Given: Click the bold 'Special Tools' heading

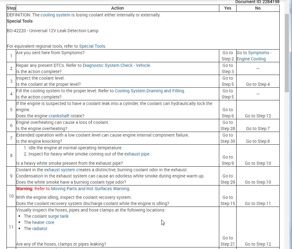Looking at the screenshot, I should [20, 21].
